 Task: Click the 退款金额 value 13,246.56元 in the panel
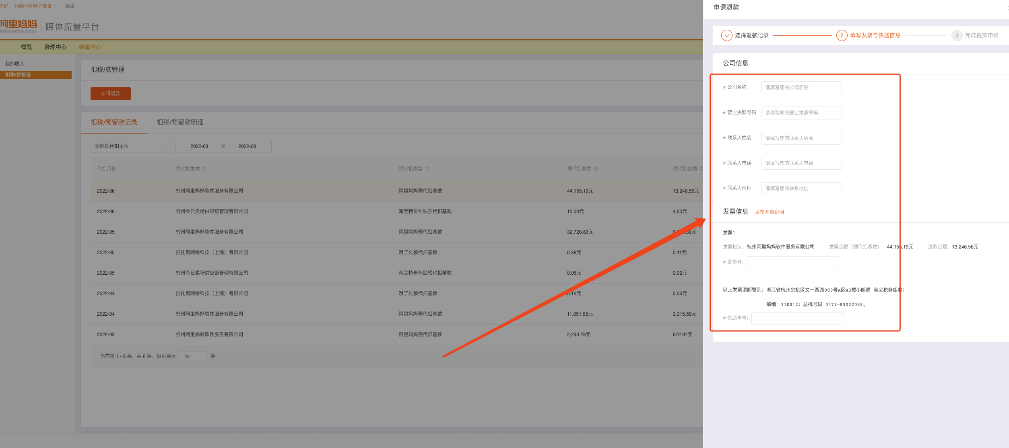point(965,247)
